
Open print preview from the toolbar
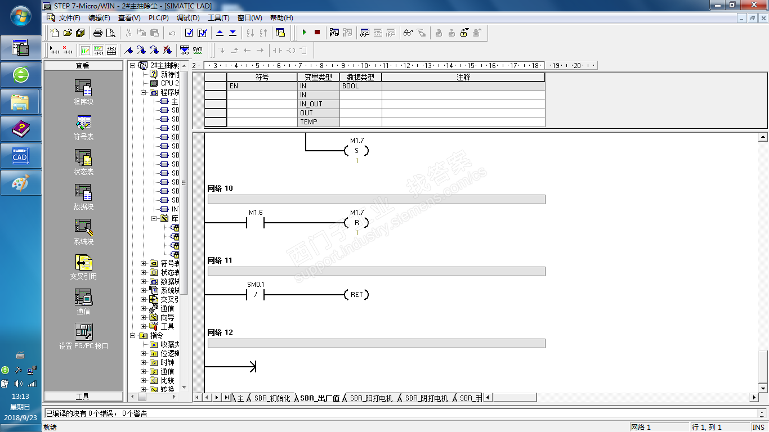pos(111,33)
